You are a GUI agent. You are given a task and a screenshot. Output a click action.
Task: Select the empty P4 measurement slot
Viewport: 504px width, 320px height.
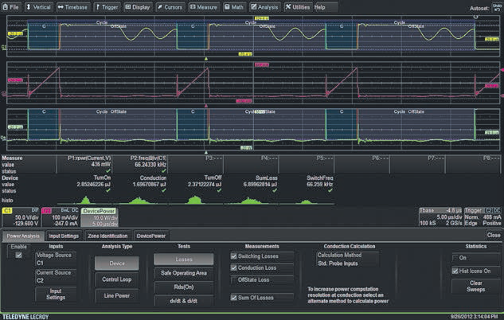tap(251, 165)
